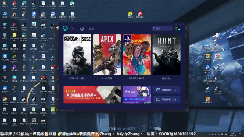Select the Battle.net desktop shortcut
Image resolution: width=244 pixels, height=137 pixels.
[207, 69]
